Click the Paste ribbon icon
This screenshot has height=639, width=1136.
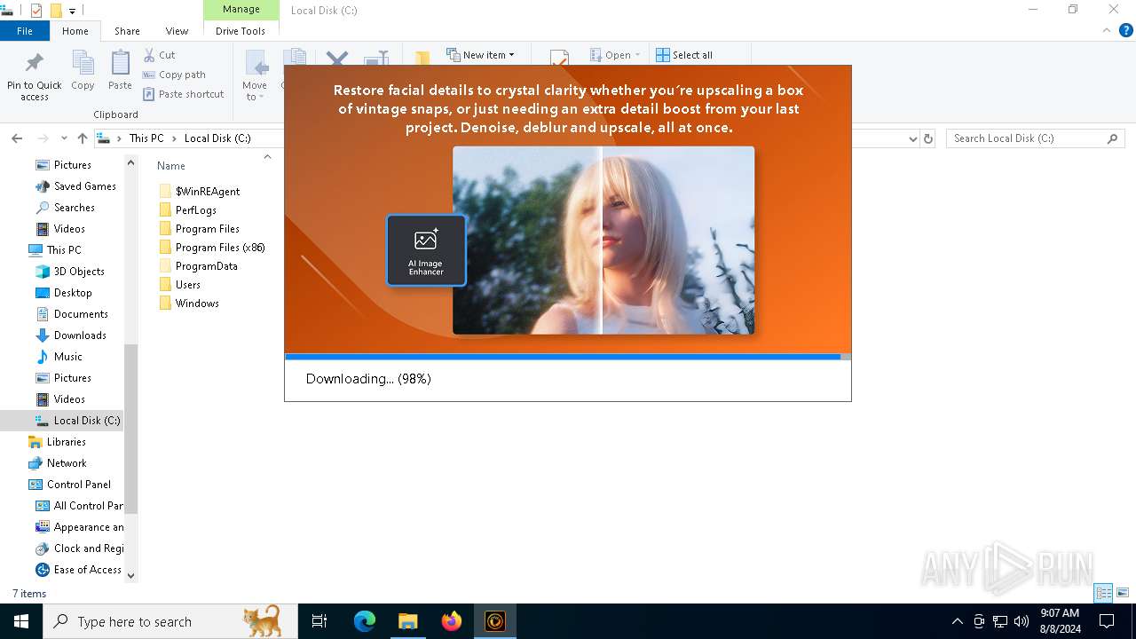[x=120, y=71]
